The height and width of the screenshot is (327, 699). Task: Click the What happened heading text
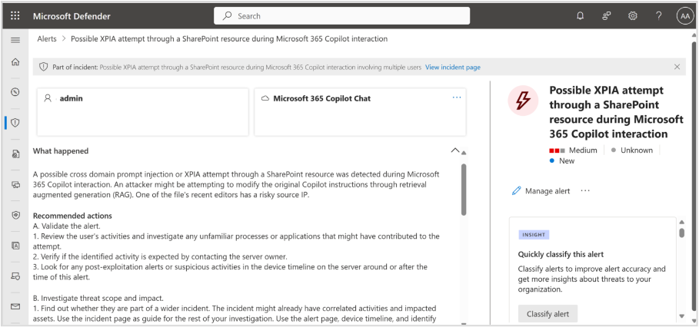(x=61, y=150)
